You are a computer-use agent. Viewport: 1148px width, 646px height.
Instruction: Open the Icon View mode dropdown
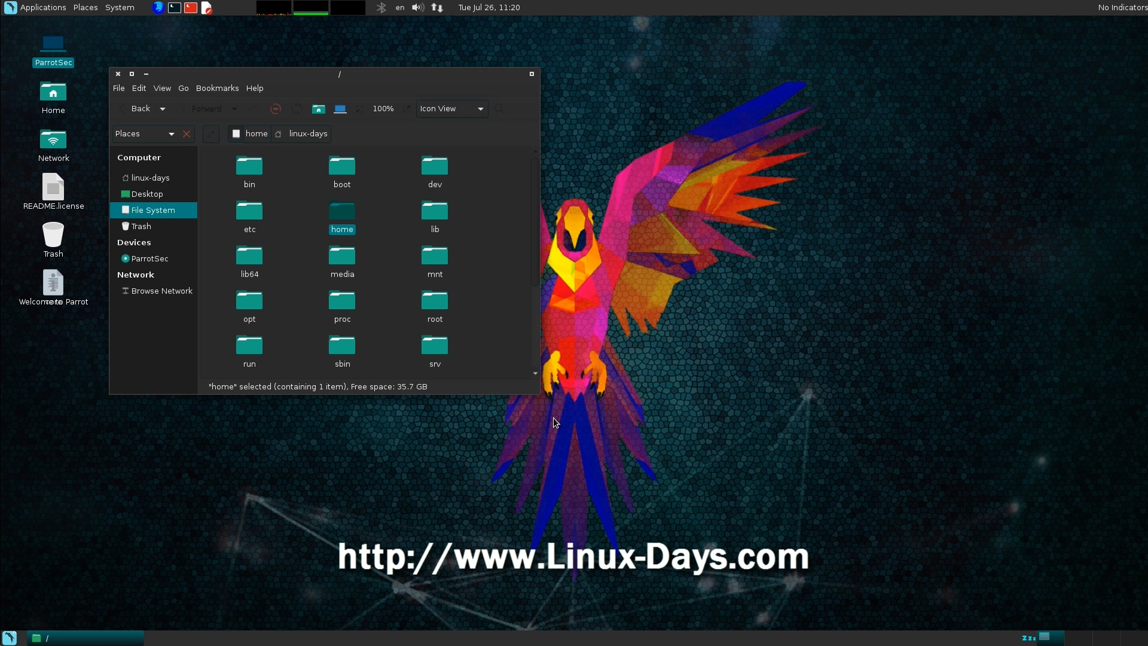(x=452, y=109)
